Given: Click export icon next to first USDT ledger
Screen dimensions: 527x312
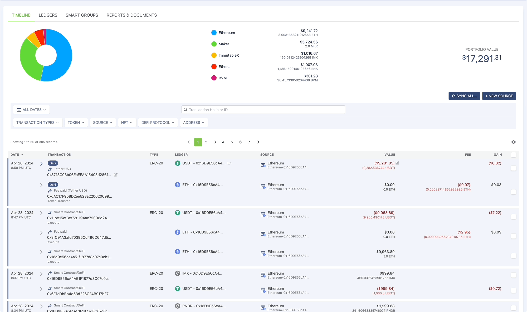Looking at the screenshot, I should pos(230,163).
